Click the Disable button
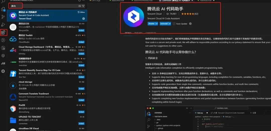 151,24
